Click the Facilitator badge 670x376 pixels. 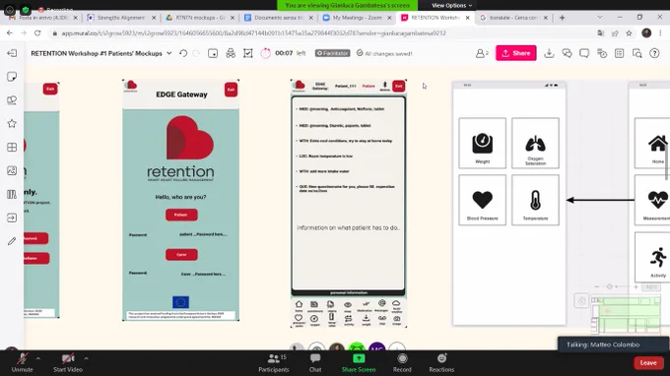[332, 53]
